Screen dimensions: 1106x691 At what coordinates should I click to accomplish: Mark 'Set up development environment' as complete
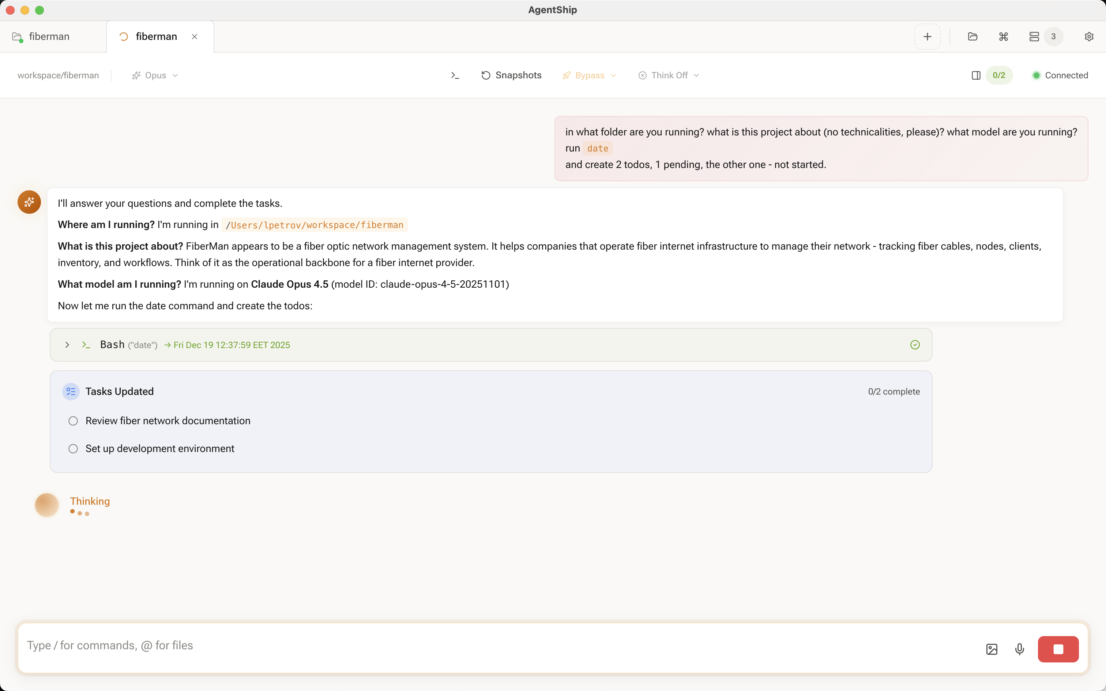(73, 448)
